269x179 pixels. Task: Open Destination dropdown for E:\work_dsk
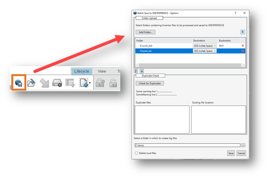(205, 46)
